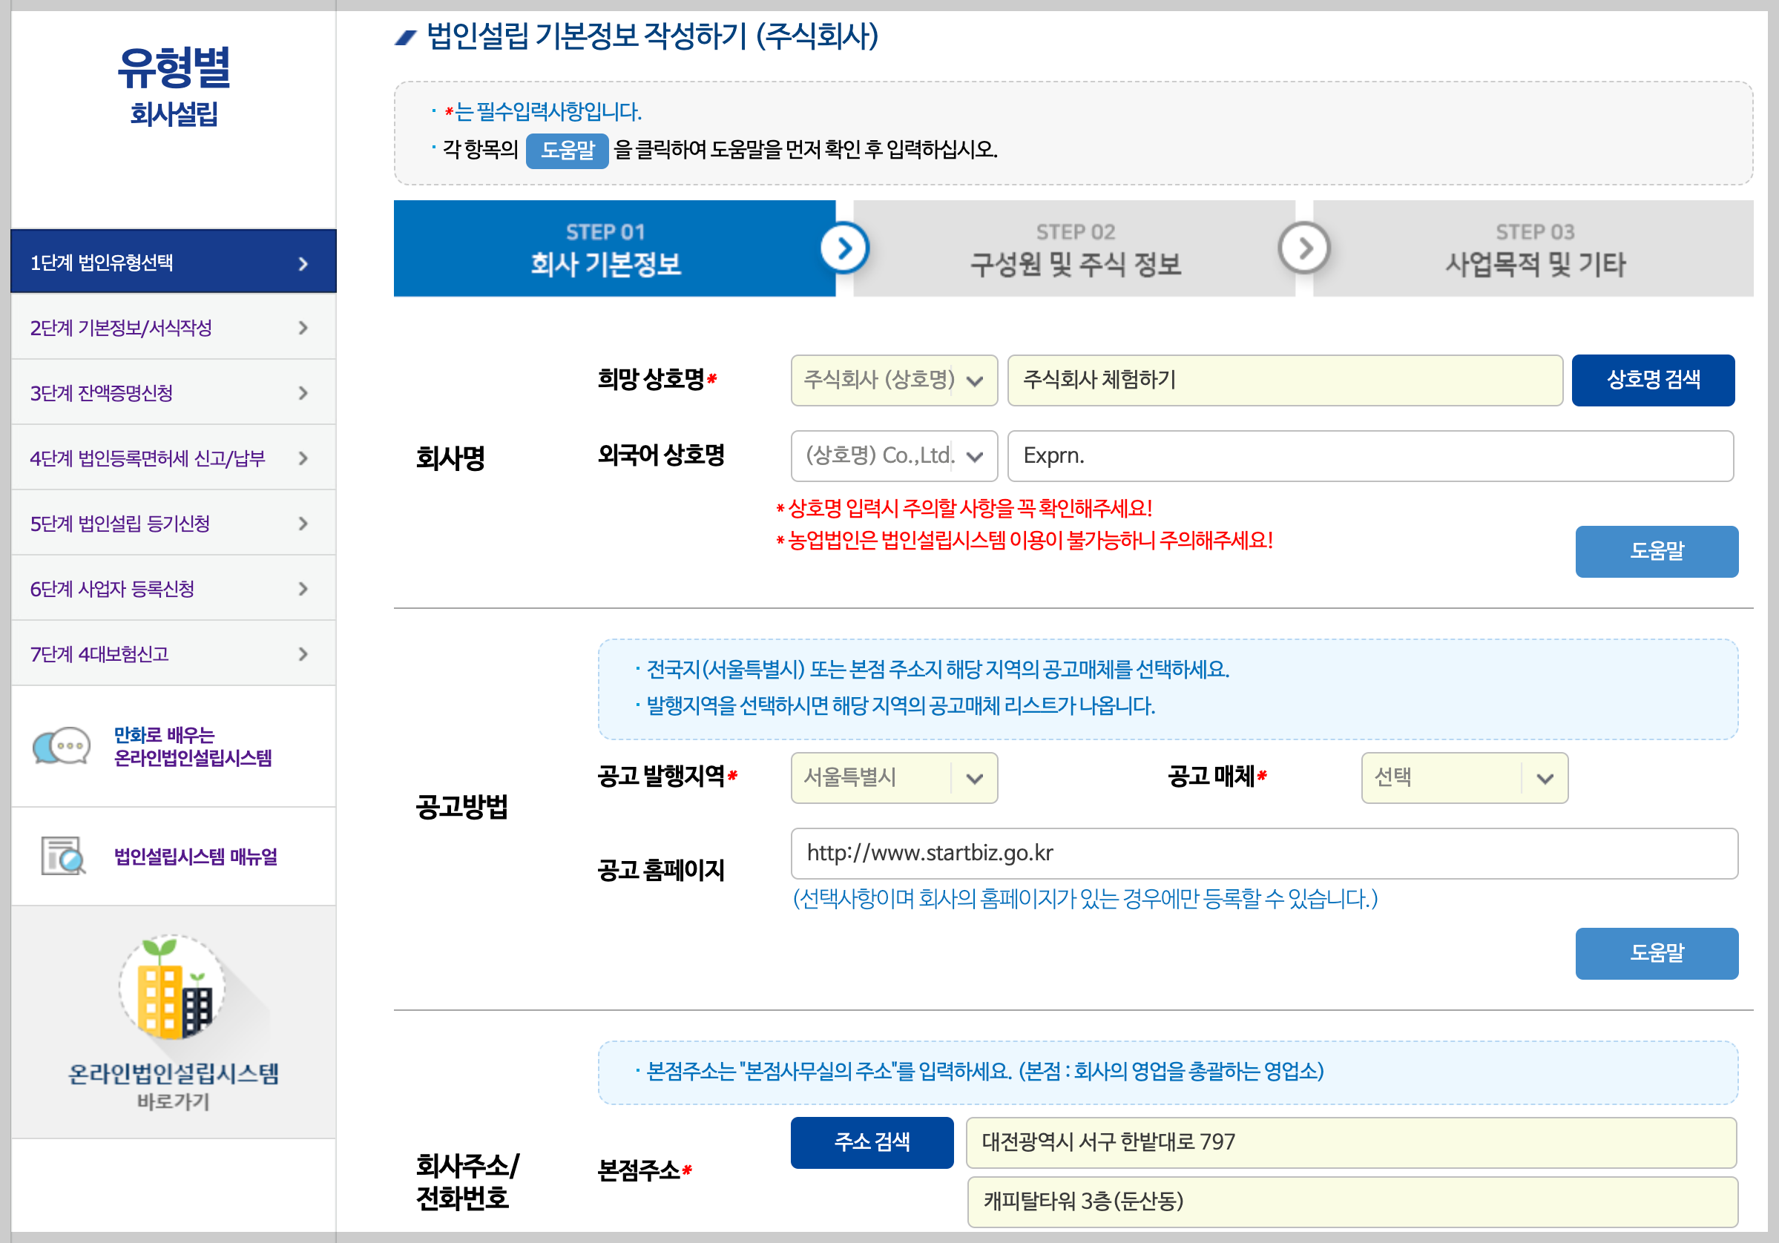
Task: Switch to STEP 02 구성원 및 주식 정보
Action: tap(1075, 249)
